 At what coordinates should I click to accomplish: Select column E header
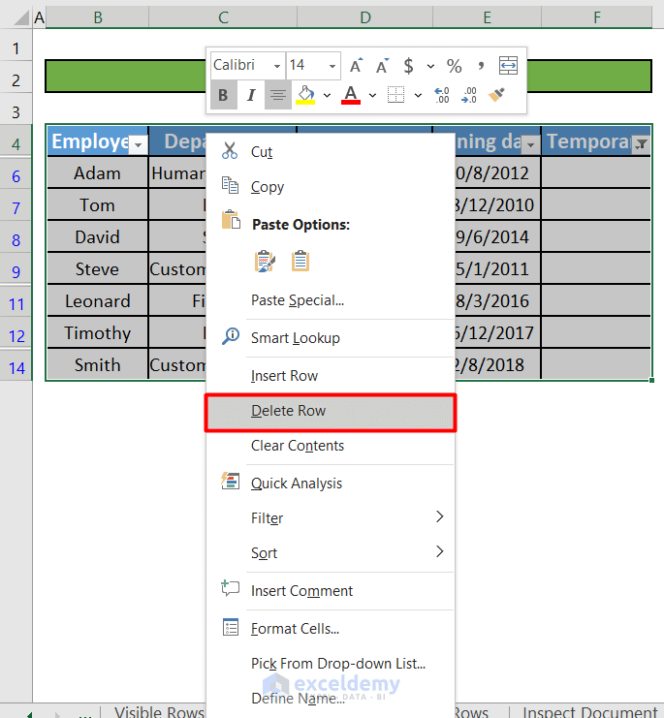[487, 17]
